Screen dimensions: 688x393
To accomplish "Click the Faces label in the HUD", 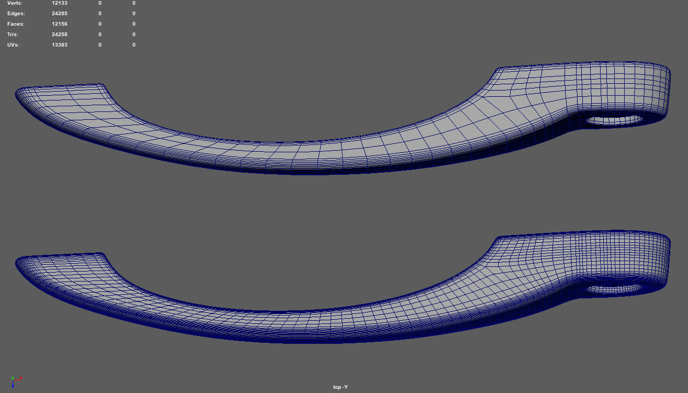I will point(16,24).
